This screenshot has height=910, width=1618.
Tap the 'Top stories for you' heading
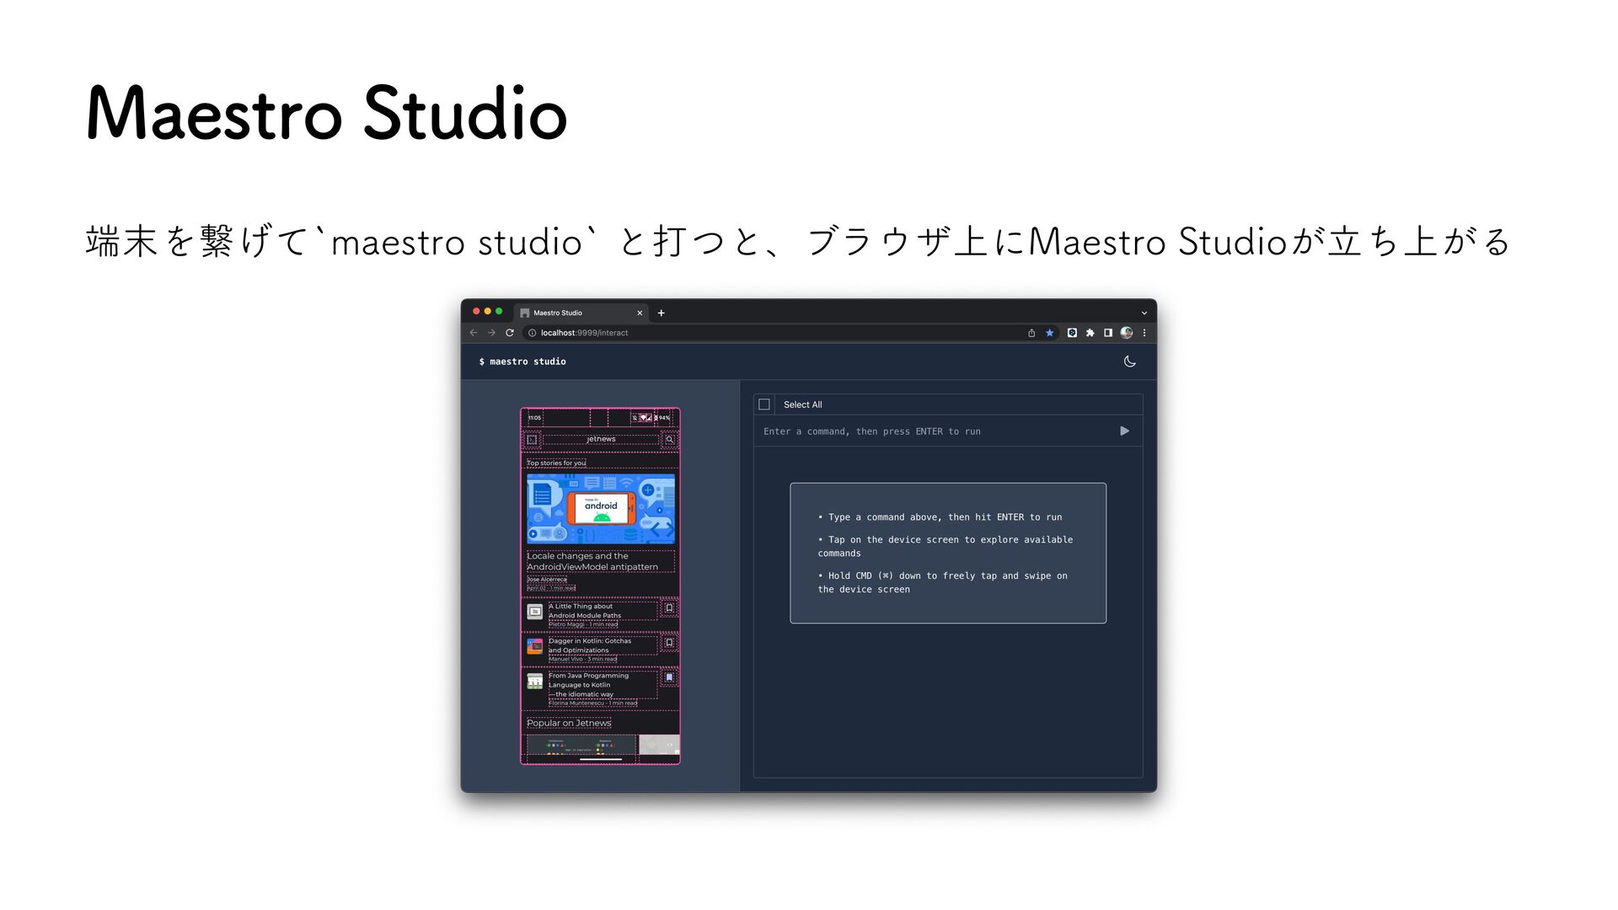pos(556,463)
